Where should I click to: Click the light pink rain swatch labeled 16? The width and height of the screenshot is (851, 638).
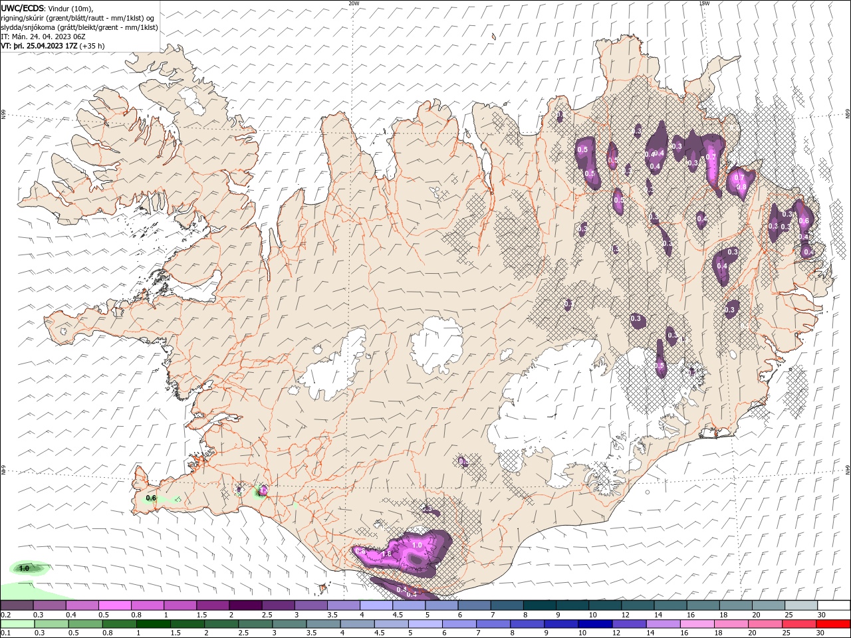pos(696,624)
